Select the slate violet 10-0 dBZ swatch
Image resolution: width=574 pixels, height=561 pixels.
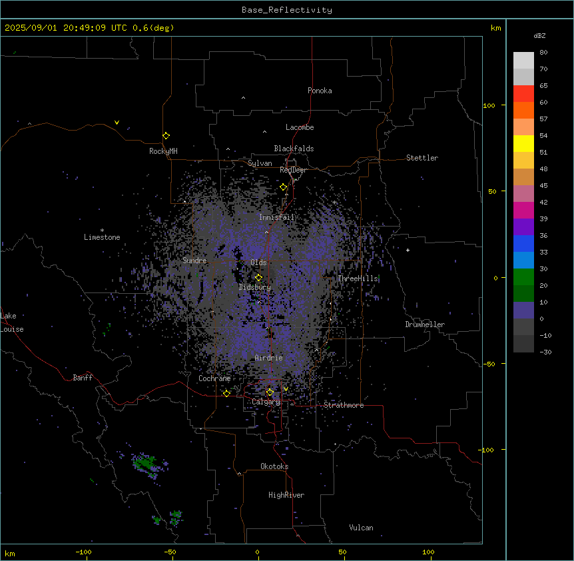(523, 310)
